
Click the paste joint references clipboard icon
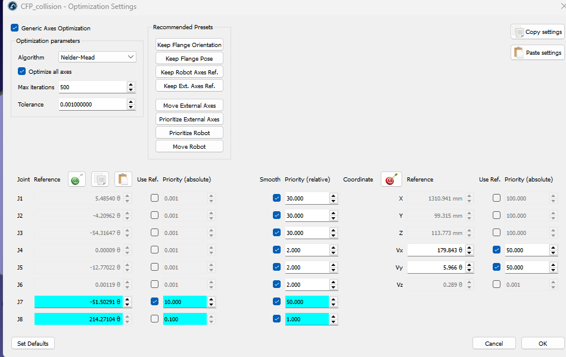(x=123, y=179)
